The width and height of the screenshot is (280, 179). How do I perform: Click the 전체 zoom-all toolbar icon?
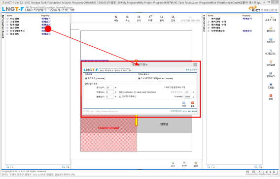(x=173, y=18)
